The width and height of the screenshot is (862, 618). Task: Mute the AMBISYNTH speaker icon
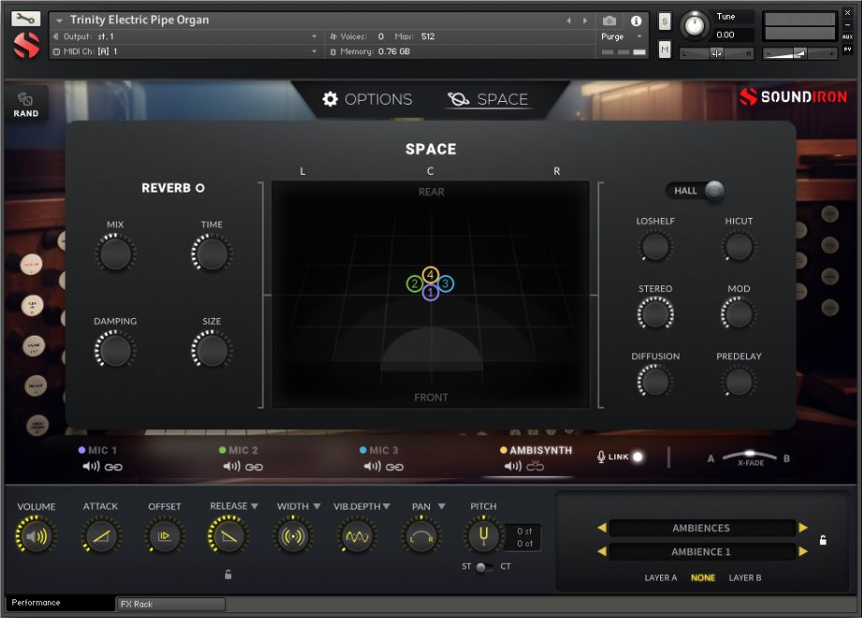click(513, 467)
